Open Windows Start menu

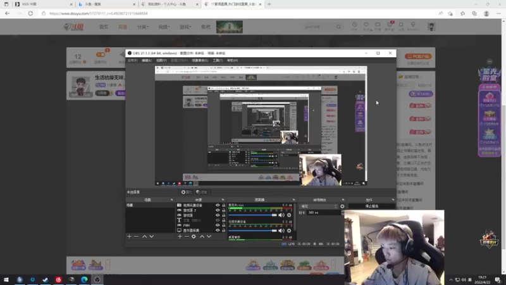(x=6, y=279)
